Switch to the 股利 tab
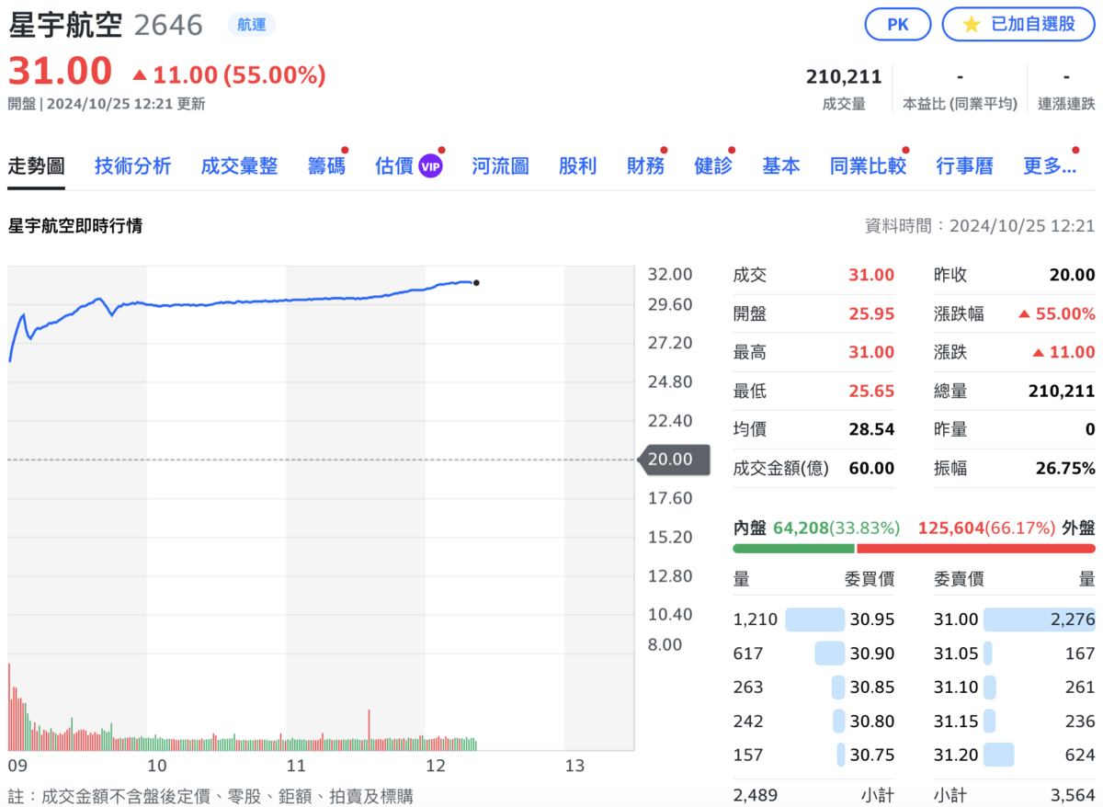This screenshot has height=807, width=1103. pyautogui.click(x=578, y=166)
